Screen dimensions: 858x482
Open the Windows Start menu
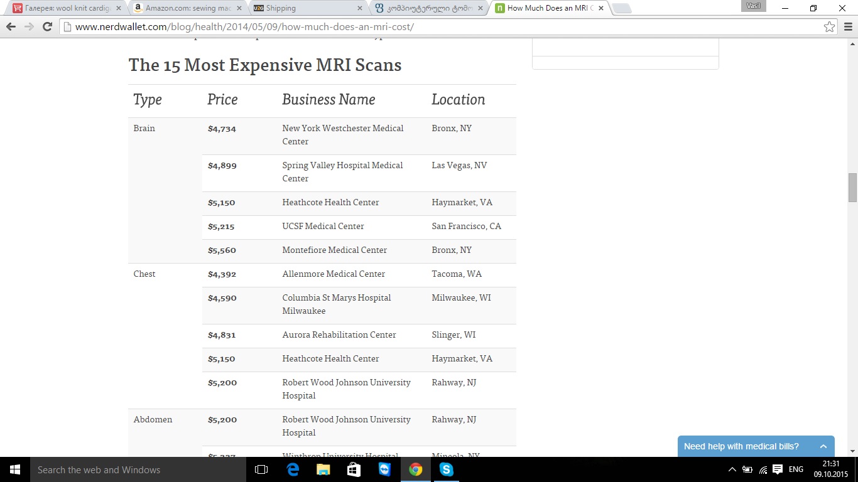[x=15, y=469]
